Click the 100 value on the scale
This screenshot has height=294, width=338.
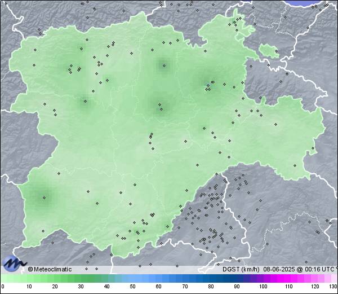(x=263, y=287)
